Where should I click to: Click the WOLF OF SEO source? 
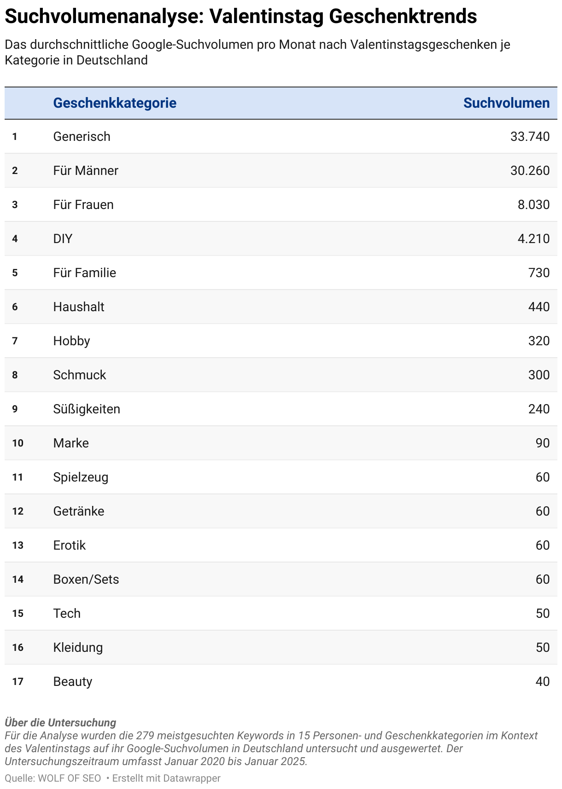(69, 778)
